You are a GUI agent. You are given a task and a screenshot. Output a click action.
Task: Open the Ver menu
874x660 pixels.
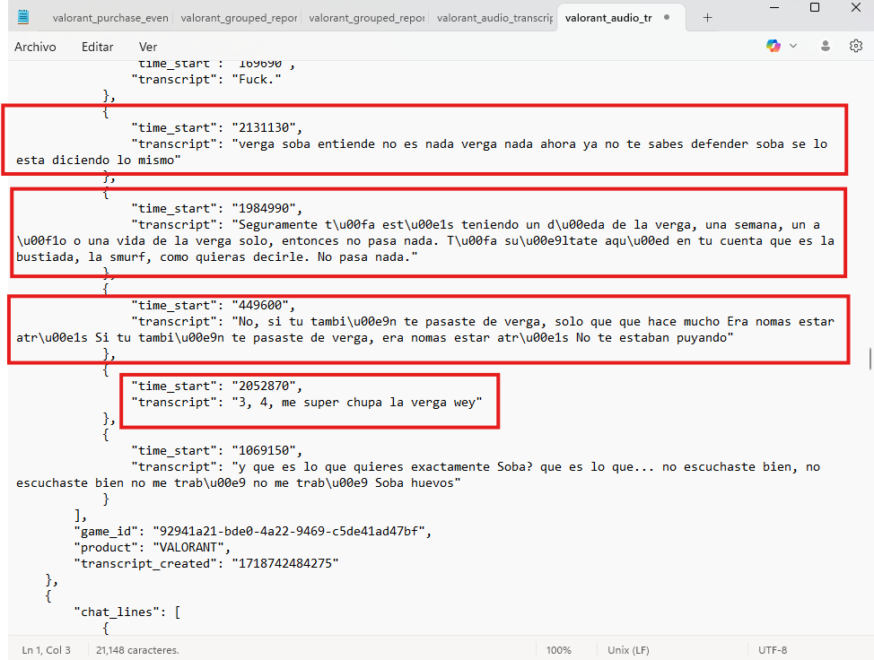pyautogui.click(x=148, y=47)
